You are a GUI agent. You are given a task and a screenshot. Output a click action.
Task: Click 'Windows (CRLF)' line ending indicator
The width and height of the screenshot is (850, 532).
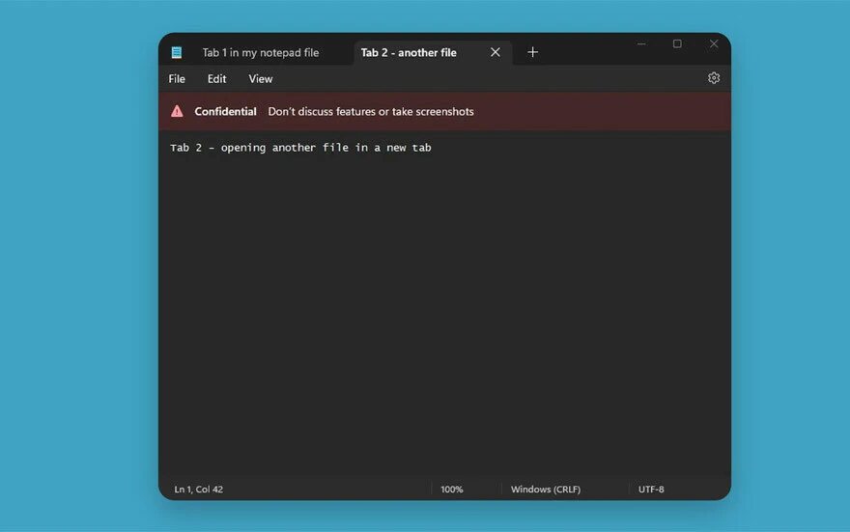click(546, 490)
